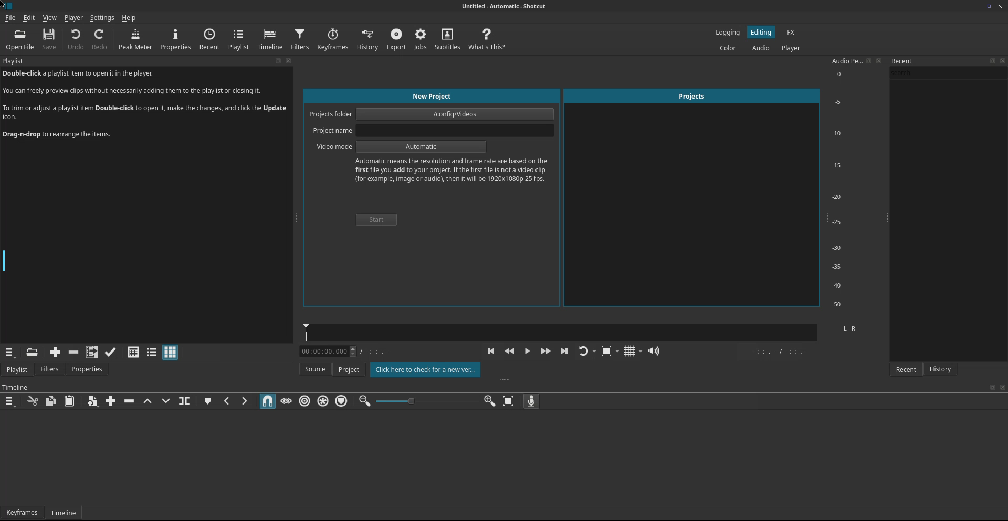Expand the player grid options arrow
The height and width of the screenshot is (521, 1008).
click(x=640, y=352)
